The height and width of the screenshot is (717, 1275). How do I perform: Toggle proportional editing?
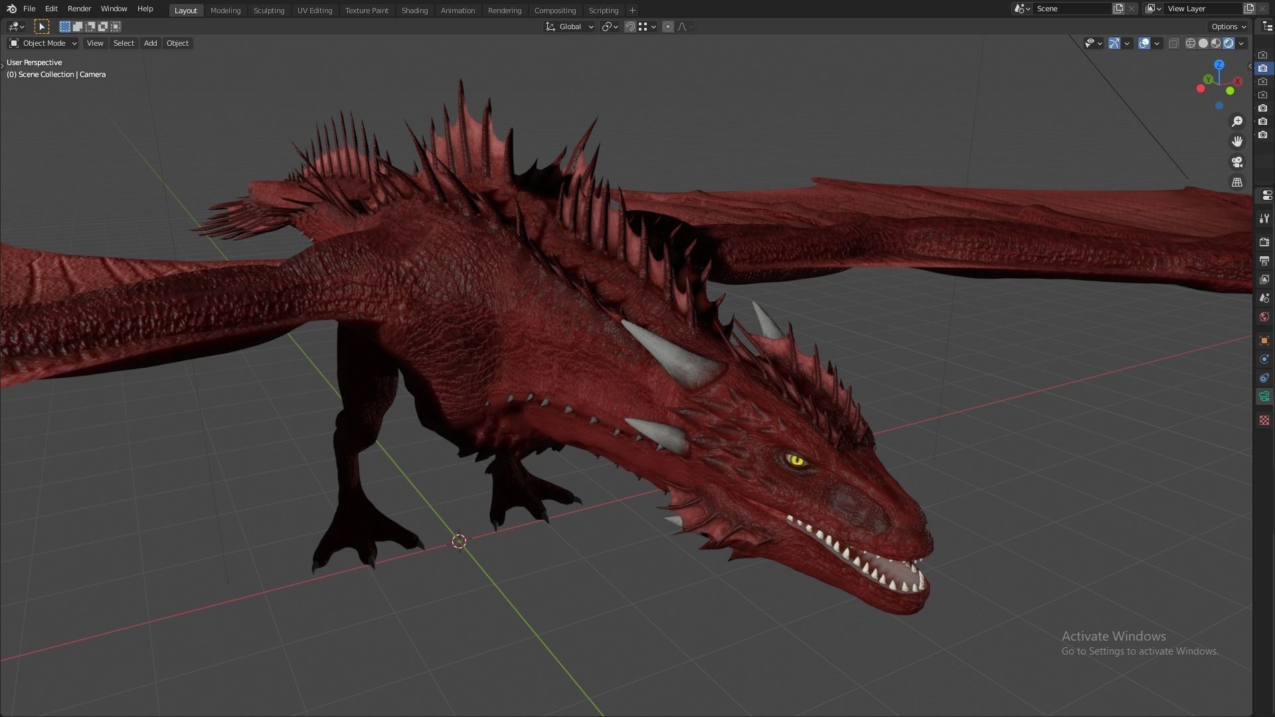tap(668, 27)
